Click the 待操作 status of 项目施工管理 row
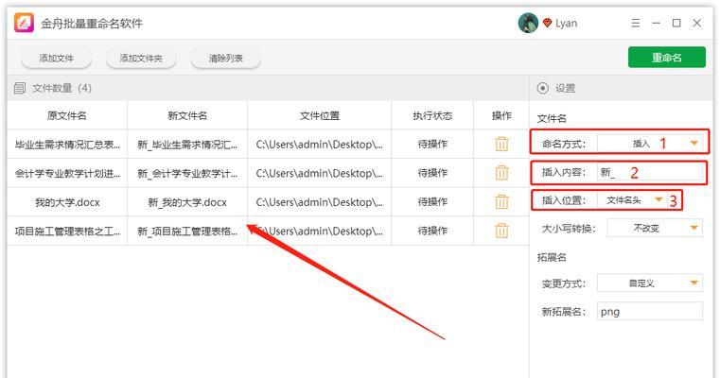720x378 pixels. (x=432, y=231)
